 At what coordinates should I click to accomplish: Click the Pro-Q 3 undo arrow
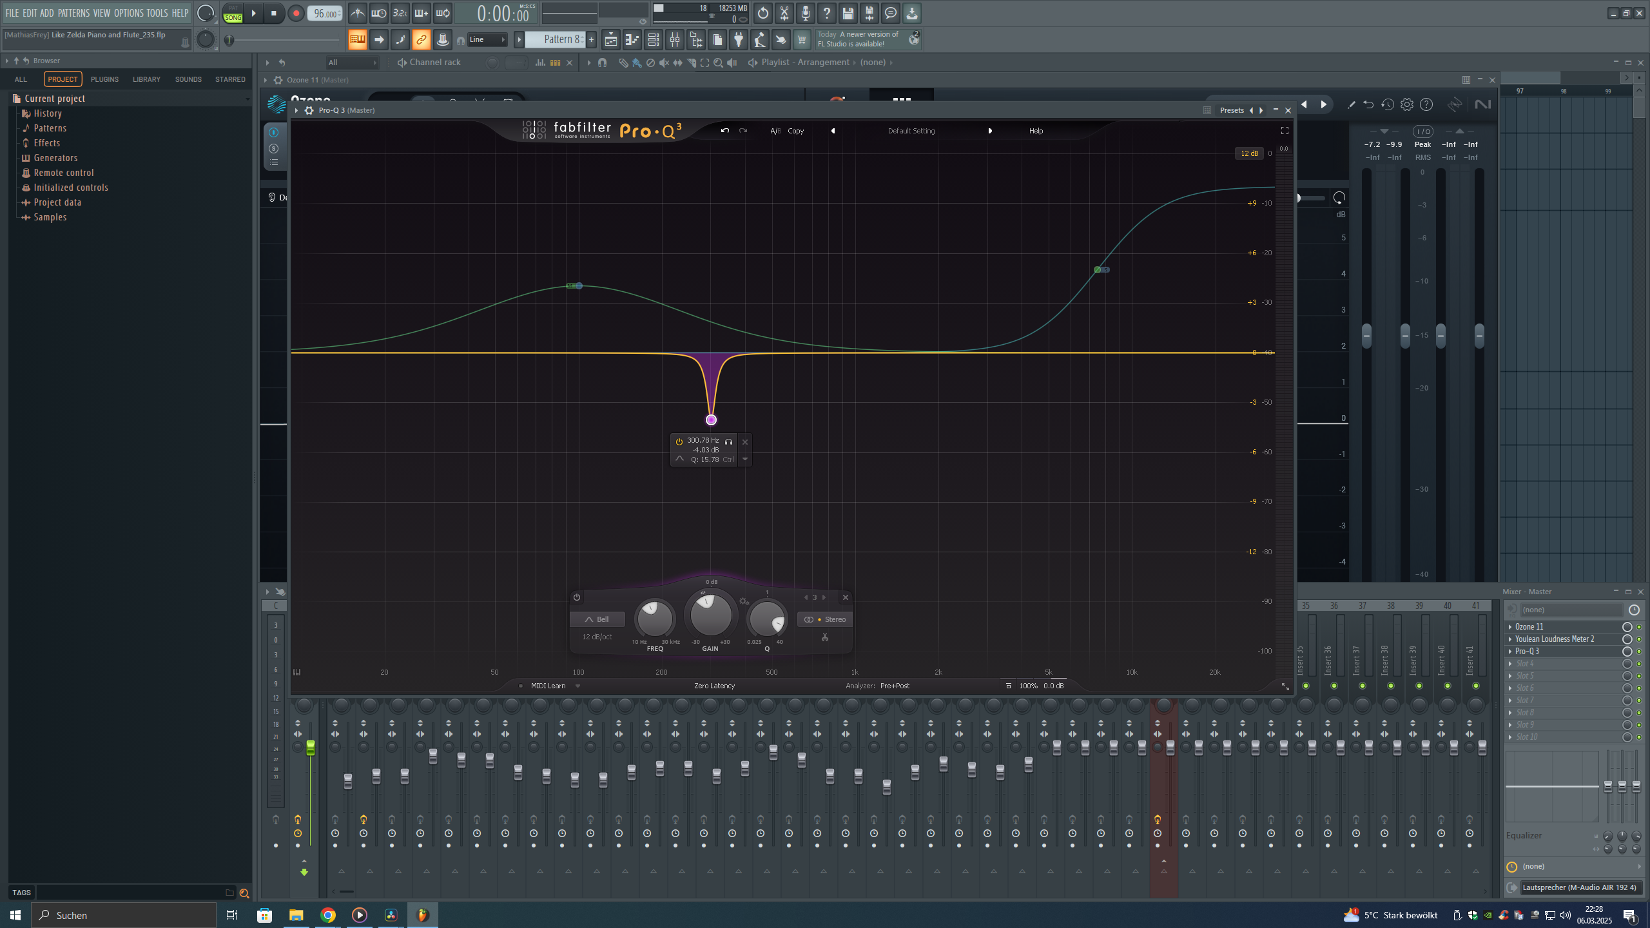724,131
